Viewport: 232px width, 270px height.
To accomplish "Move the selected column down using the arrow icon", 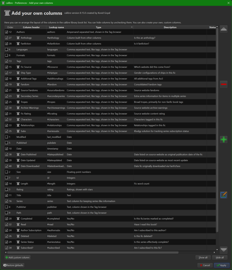I will [223, 250].
